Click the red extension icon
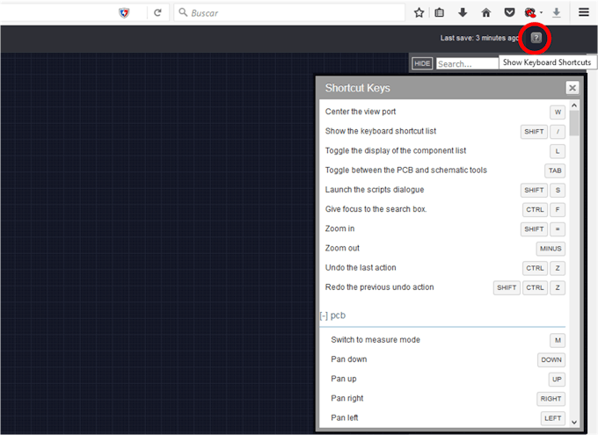Viewport: 598px width, 435px height. click(529, 13)
